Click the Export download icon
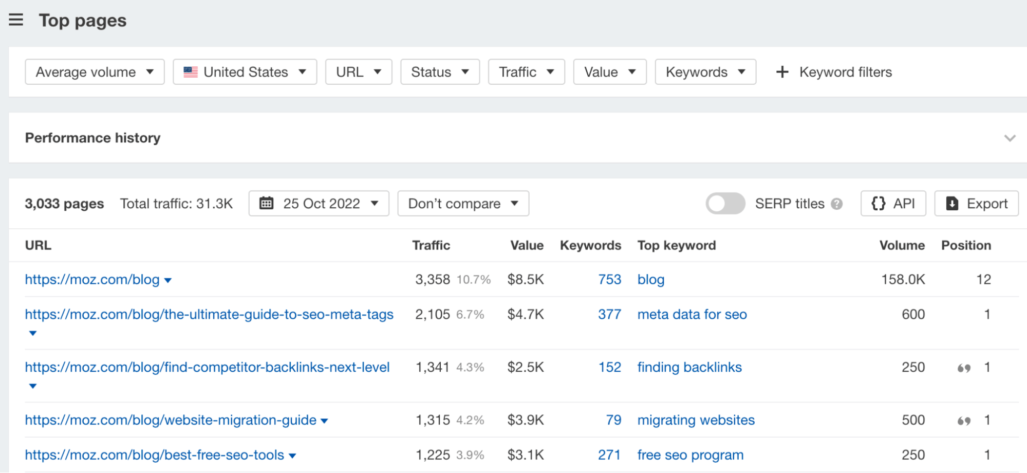The image size is (1027, 473). coord(953,204)
